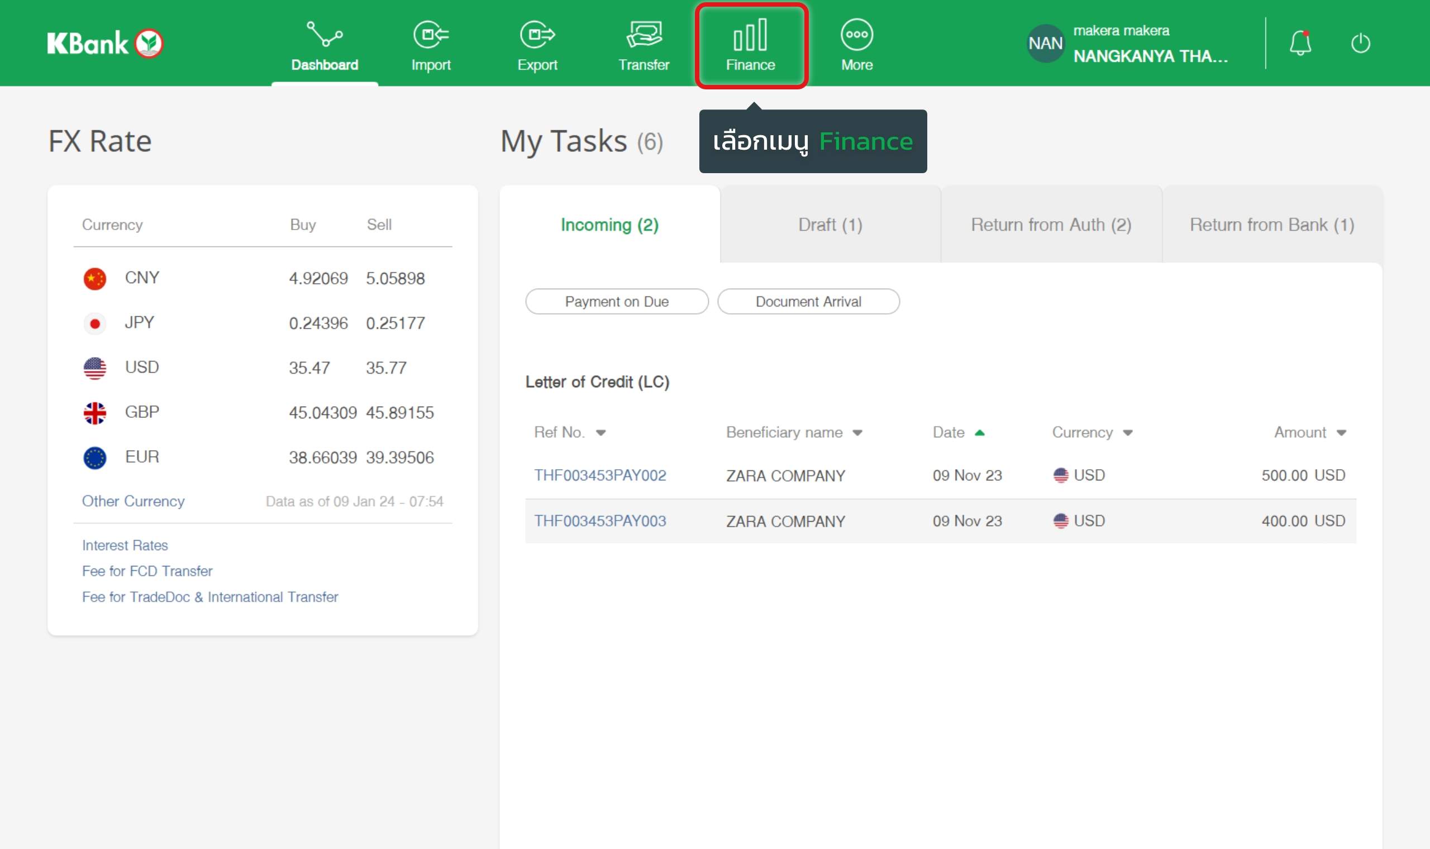Open the Other Currency link
Image resolution: width=1430 pixels, height=849 pixels.
[x=134, y=501]
